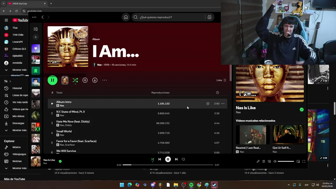Open album more options ellipsis
This screenshot has width=336, height=189.
[104, 80]
